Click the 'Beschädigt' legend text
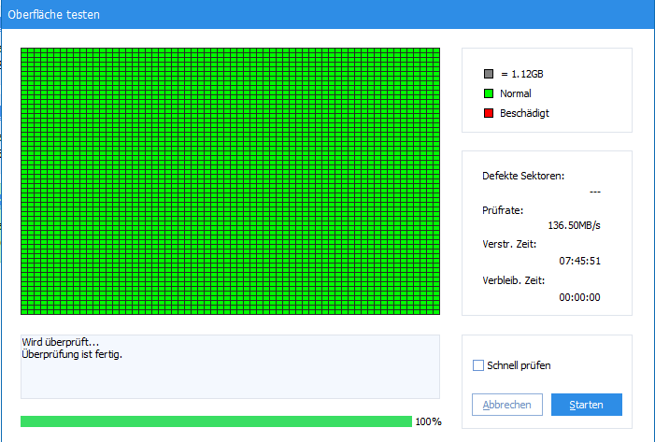 pyautogui.click(x=524, y=113)
